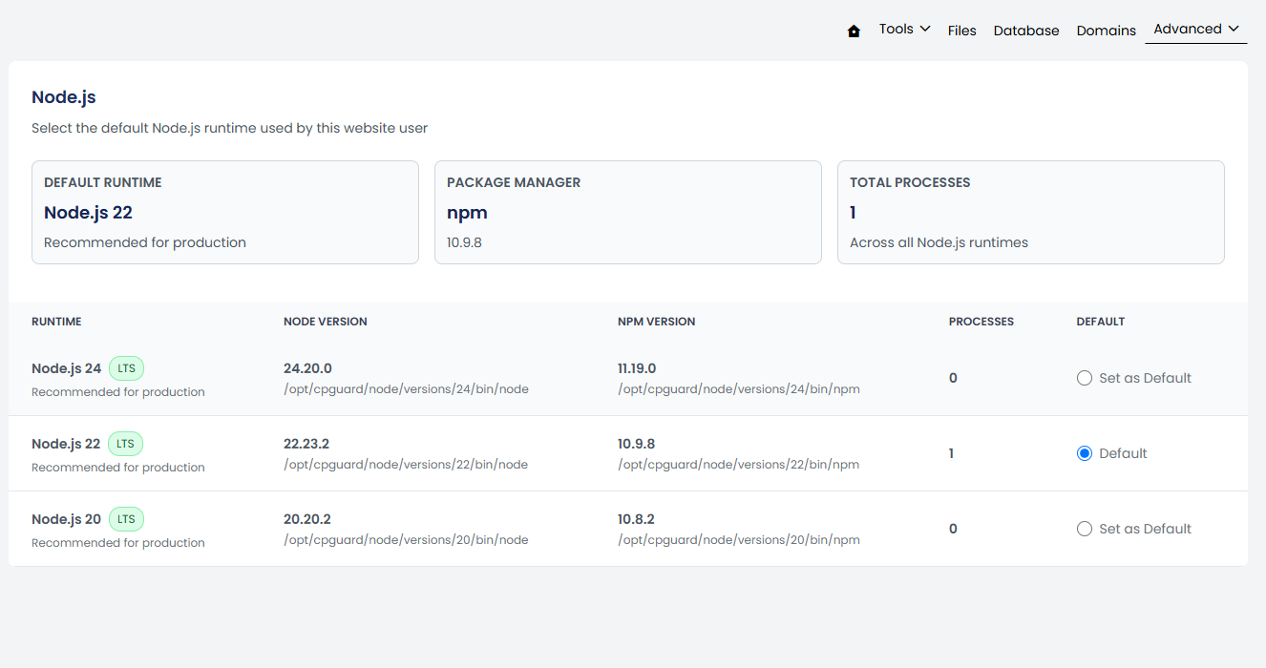Select the Node.js 22 Default radio button

[x=1084, y=453]
